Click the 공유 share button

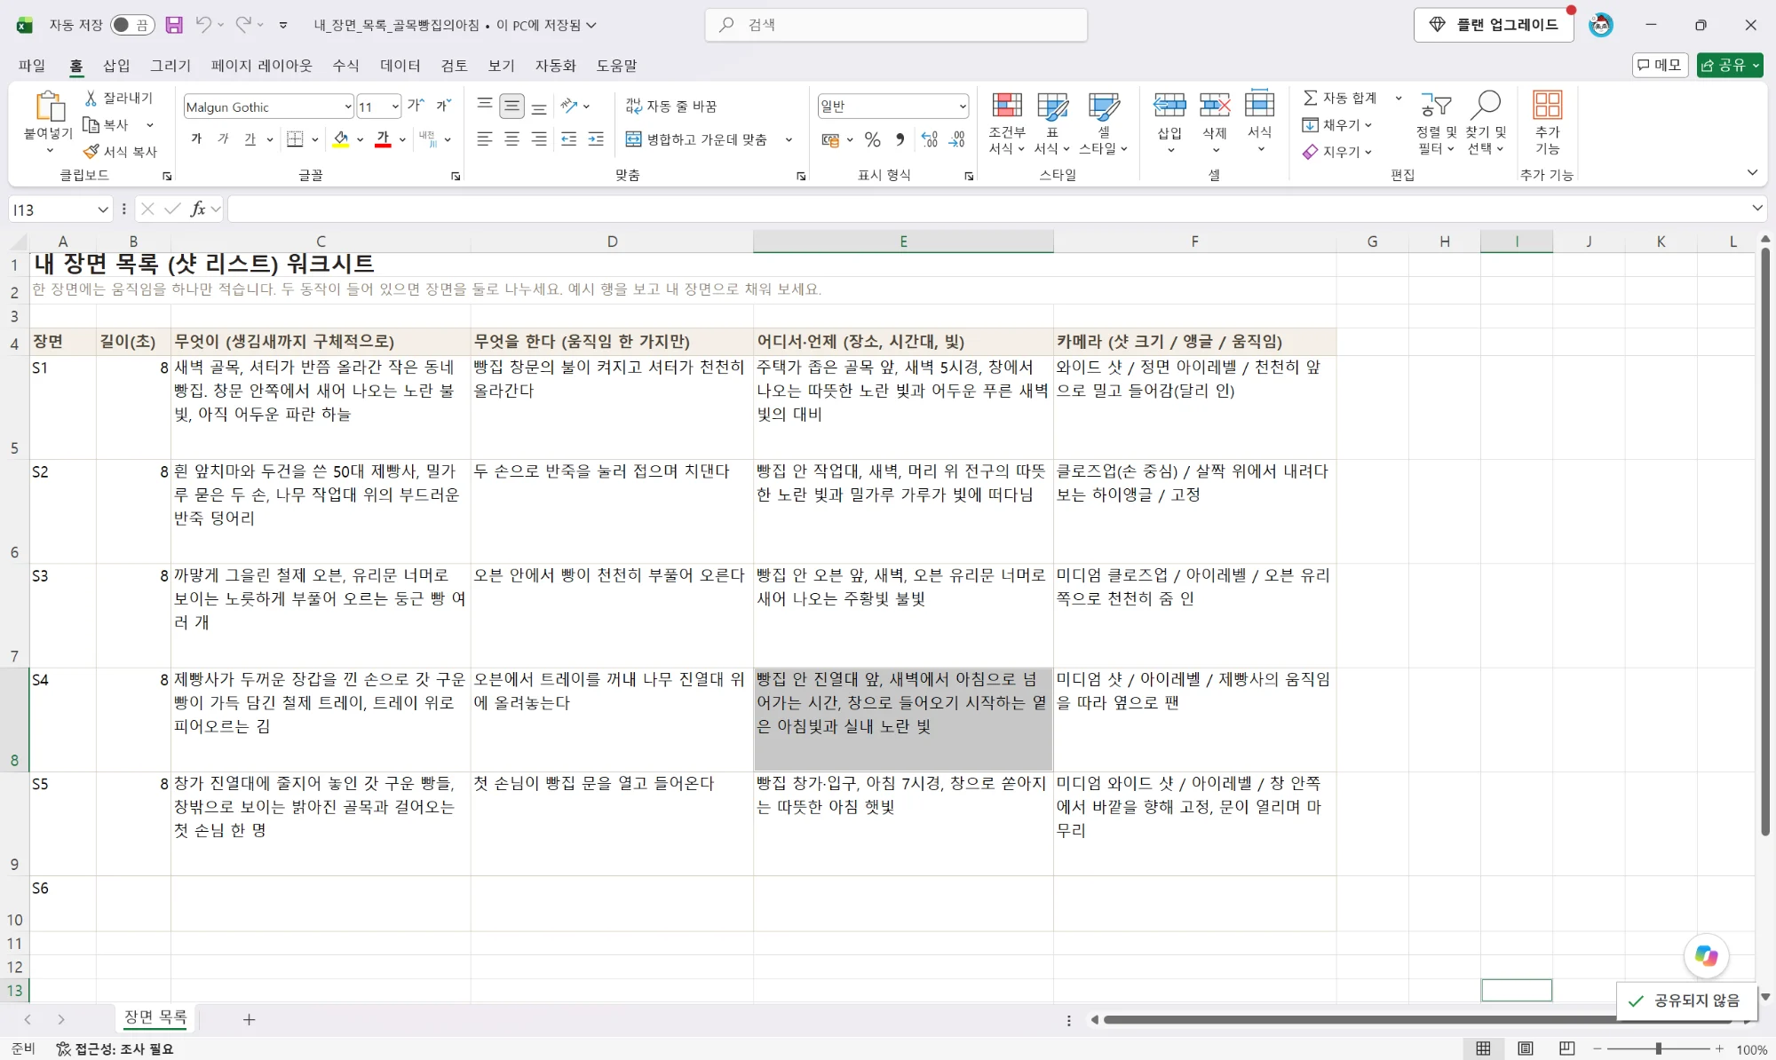(1729, 65)
